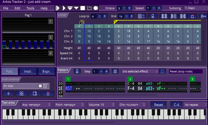Click the delete position icon in Linker
Screen dimensions: 208x125
(192, 16)
